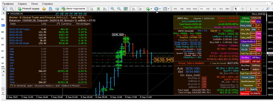
Task: Zoom in the chart with magnifier plus
Action: click(x=113, y=9)
